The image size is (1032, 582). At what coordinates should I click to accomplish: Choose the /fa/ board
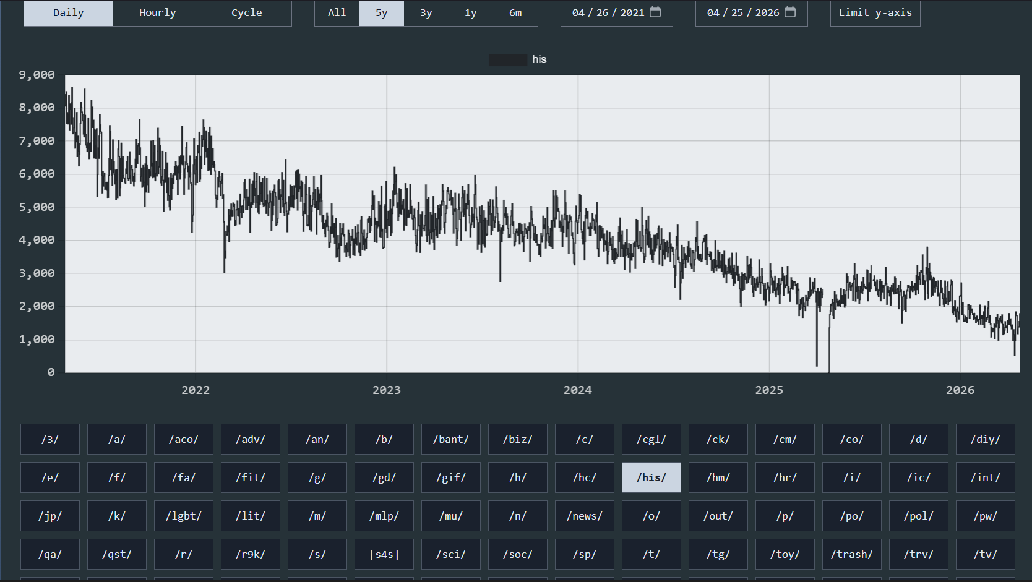click(x=184, y=477)
